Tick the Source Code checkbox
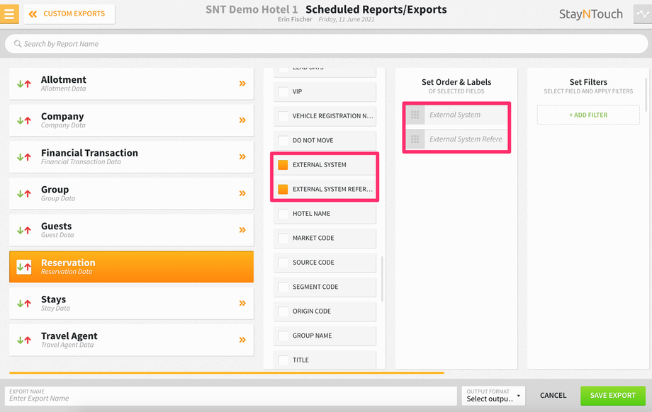652x412 pixels. 283,263
